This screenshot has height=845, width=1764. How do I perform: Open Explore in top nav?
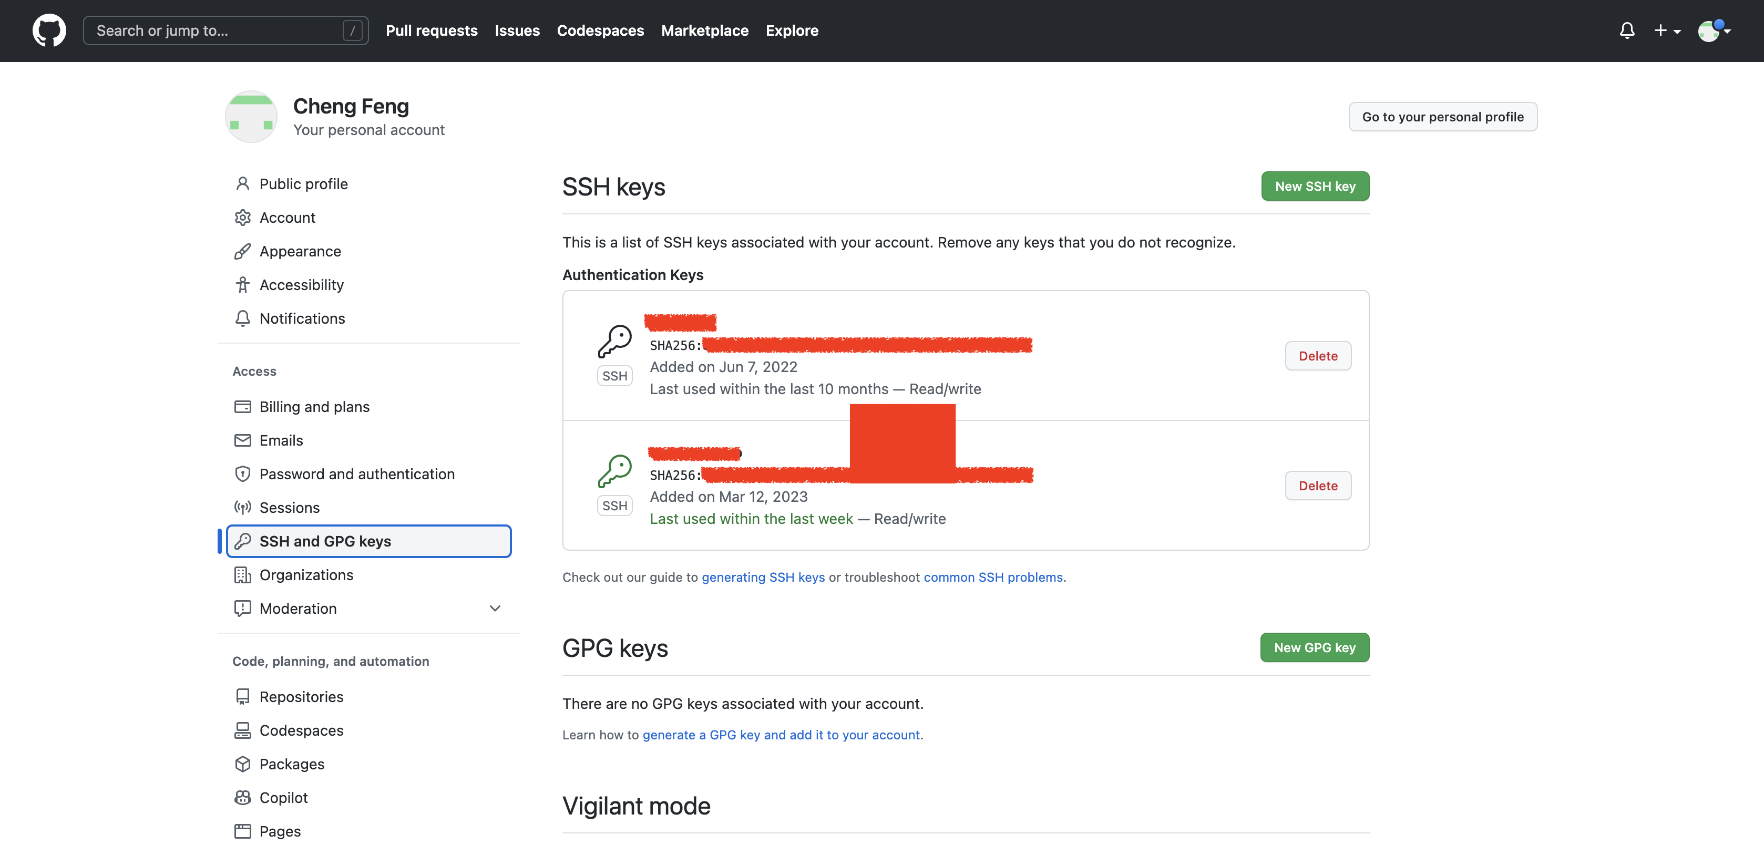tap(792, 31)
